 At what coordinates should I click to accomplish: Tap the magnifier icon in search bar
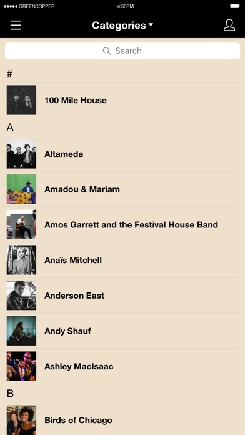[x=106, y=51]
